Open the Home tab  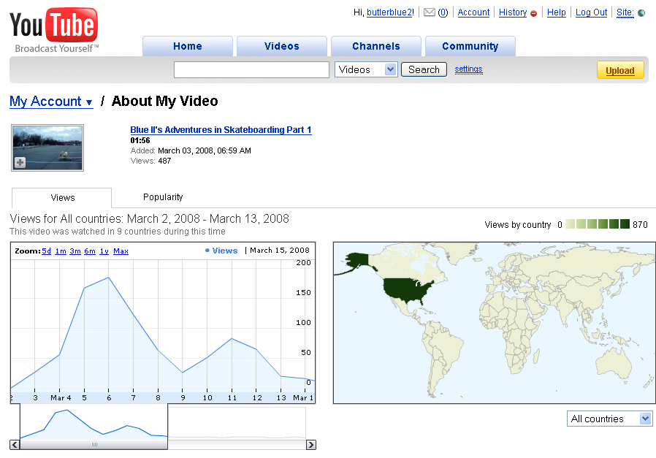click(188, 46)
